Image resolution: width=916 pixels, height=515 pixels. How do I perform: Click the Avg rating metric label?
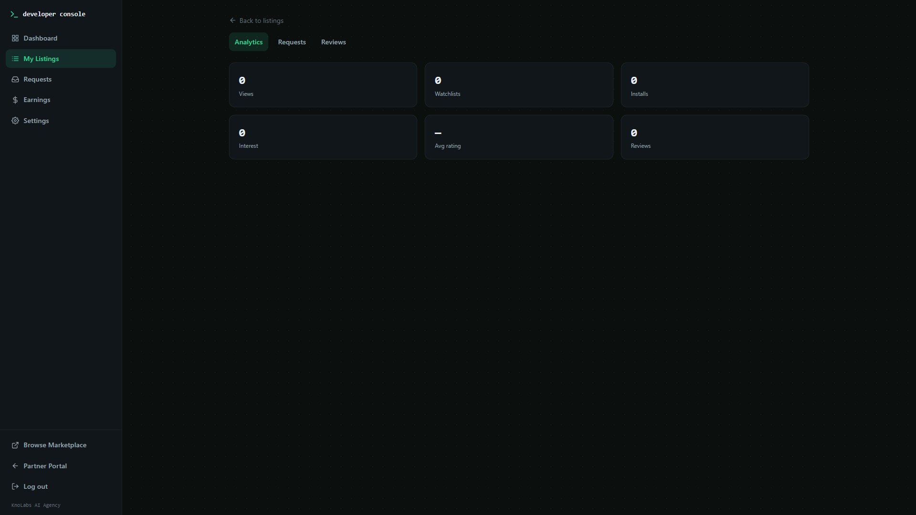click(448, 146)
